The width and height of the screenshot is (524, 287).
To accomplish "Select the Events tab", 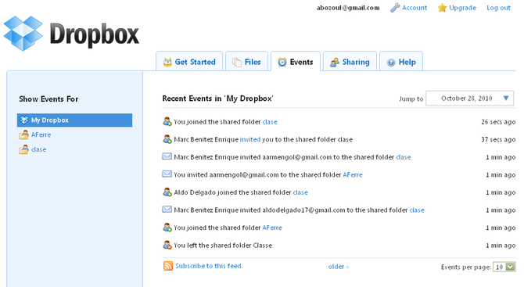I will coord(296,61).
